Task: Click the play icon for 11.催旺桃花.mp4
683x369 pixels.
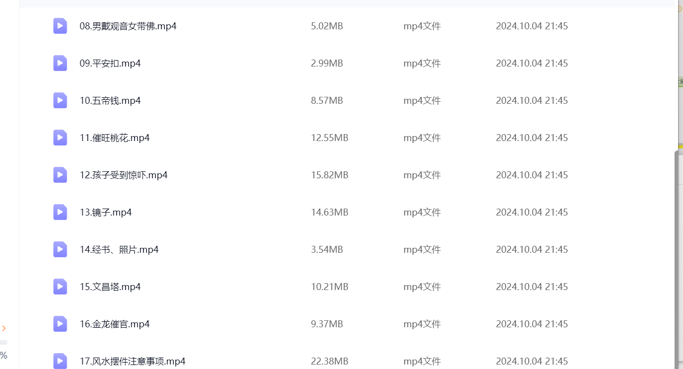Action: (x=60, y=138)
